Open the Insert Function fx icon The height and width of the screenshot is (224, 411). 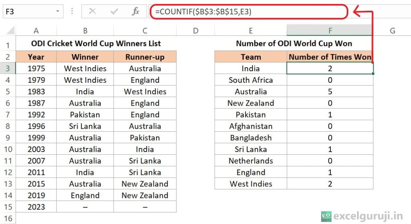[x=136, y=12]
